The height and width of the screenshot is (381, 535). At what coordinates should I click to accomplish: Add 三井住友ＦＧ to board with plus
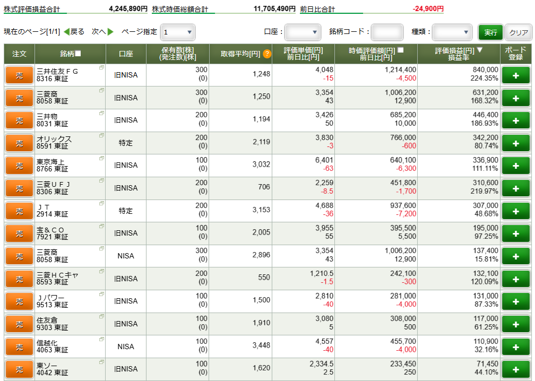pyautogui.click(x=515, y=75)
